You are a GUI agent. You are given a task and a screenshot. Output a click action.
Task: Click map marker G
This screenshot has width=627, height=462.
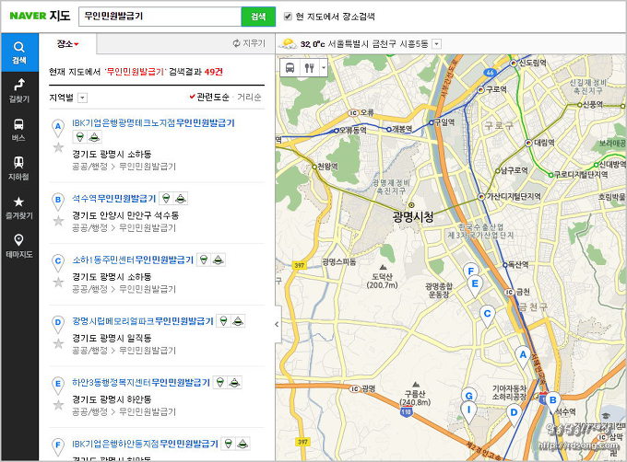pyautogui.click(x=469, y=396)
